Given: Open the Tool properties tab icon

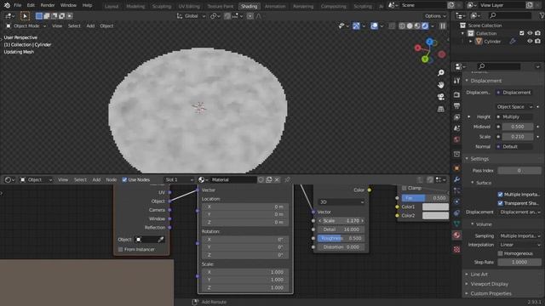Looking at the screenshot, I should (x=456, y=81).
